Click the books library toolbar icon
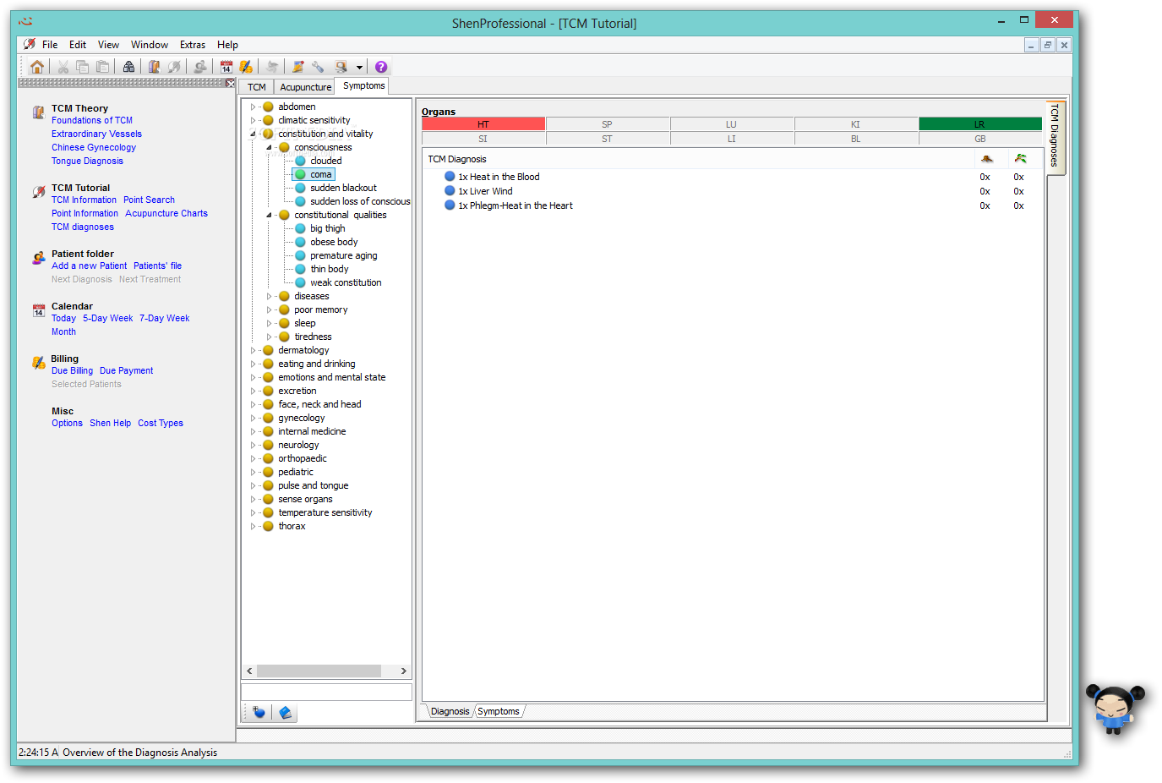Screen dimensions: 1162x783 (x=154, y=67)
